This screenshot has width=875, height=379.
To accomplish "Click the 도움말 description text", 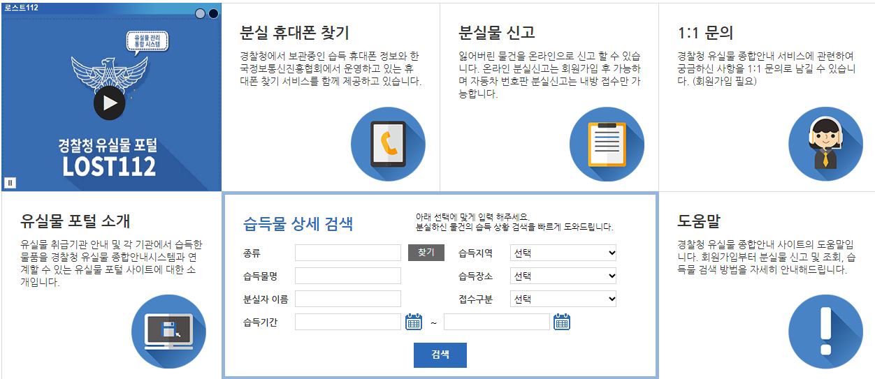I will pos(766,257).
